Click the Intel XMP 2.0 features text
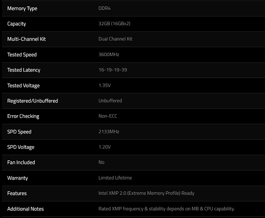The image size is (265, 218). 146,193
